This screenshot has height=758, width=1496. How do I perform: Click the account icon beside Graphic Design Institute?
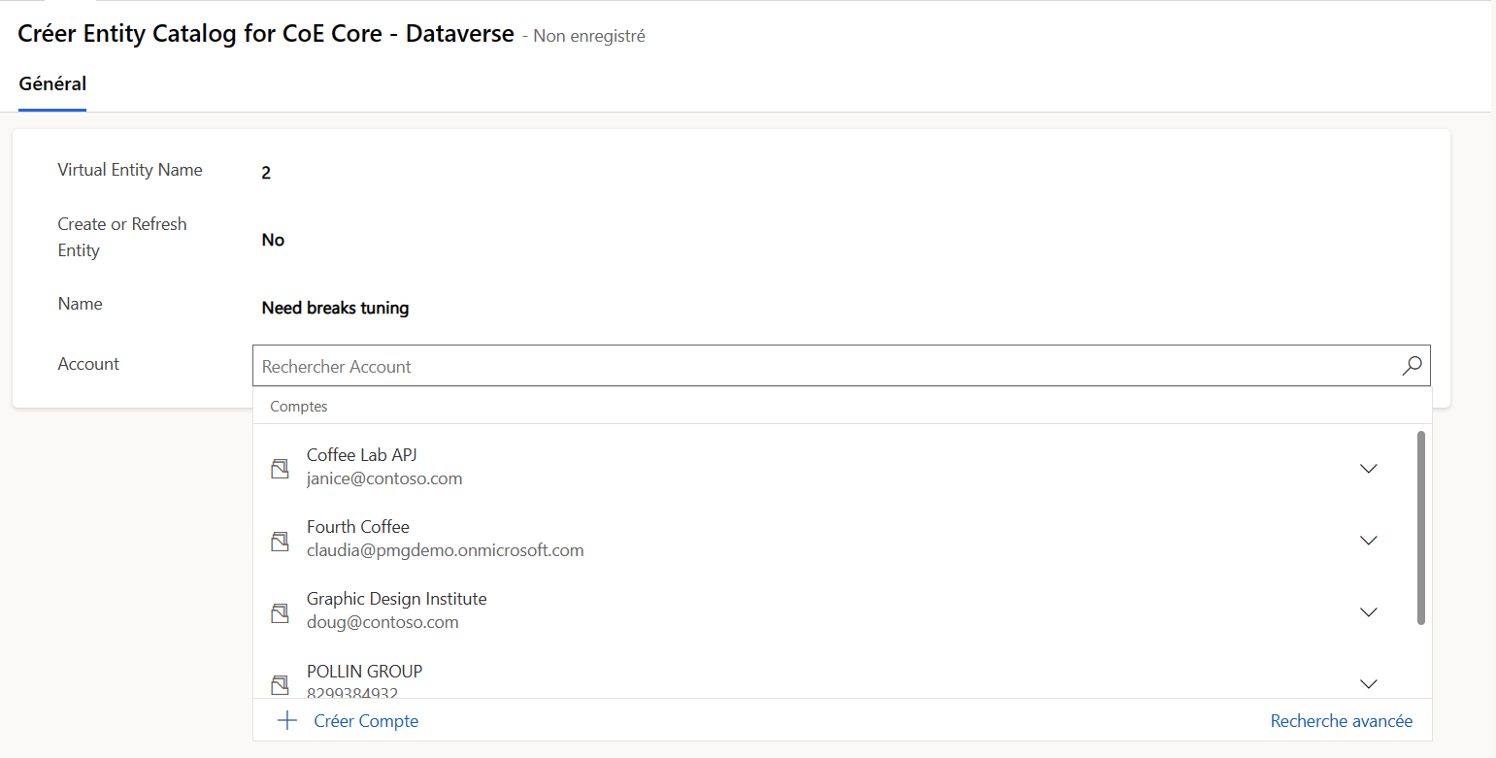click(x=280, y=612)
